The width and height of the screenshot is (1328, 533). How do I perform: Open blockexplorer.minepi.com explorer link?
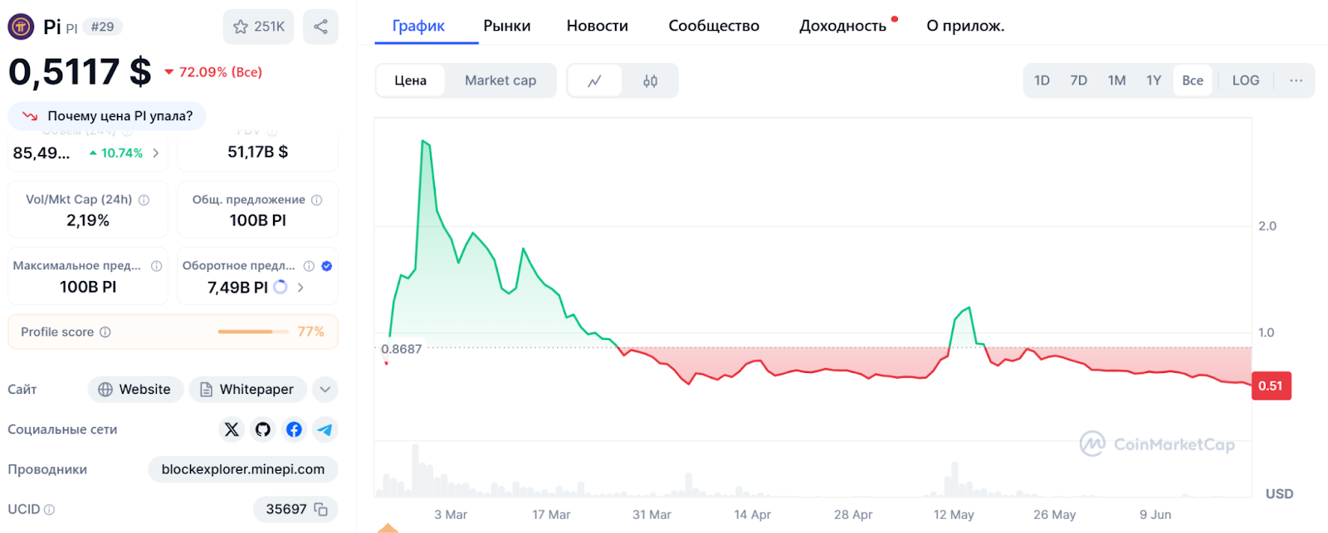[243, 469]
